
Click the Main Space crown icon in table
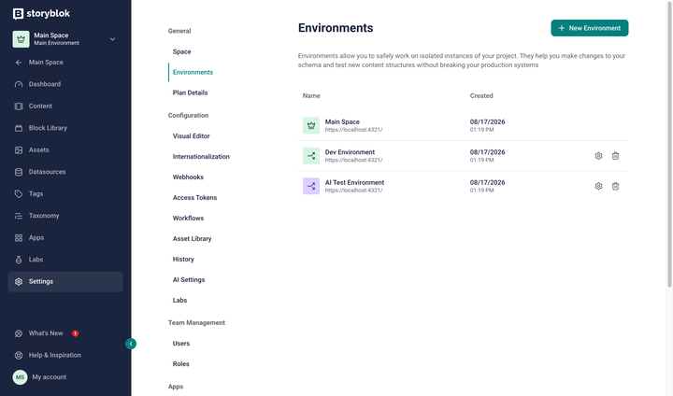[x=311, y=125]
